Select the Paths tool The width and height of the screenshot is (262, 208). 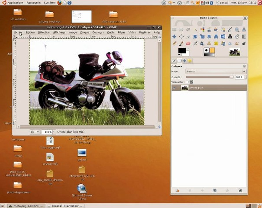coord(223,29)
